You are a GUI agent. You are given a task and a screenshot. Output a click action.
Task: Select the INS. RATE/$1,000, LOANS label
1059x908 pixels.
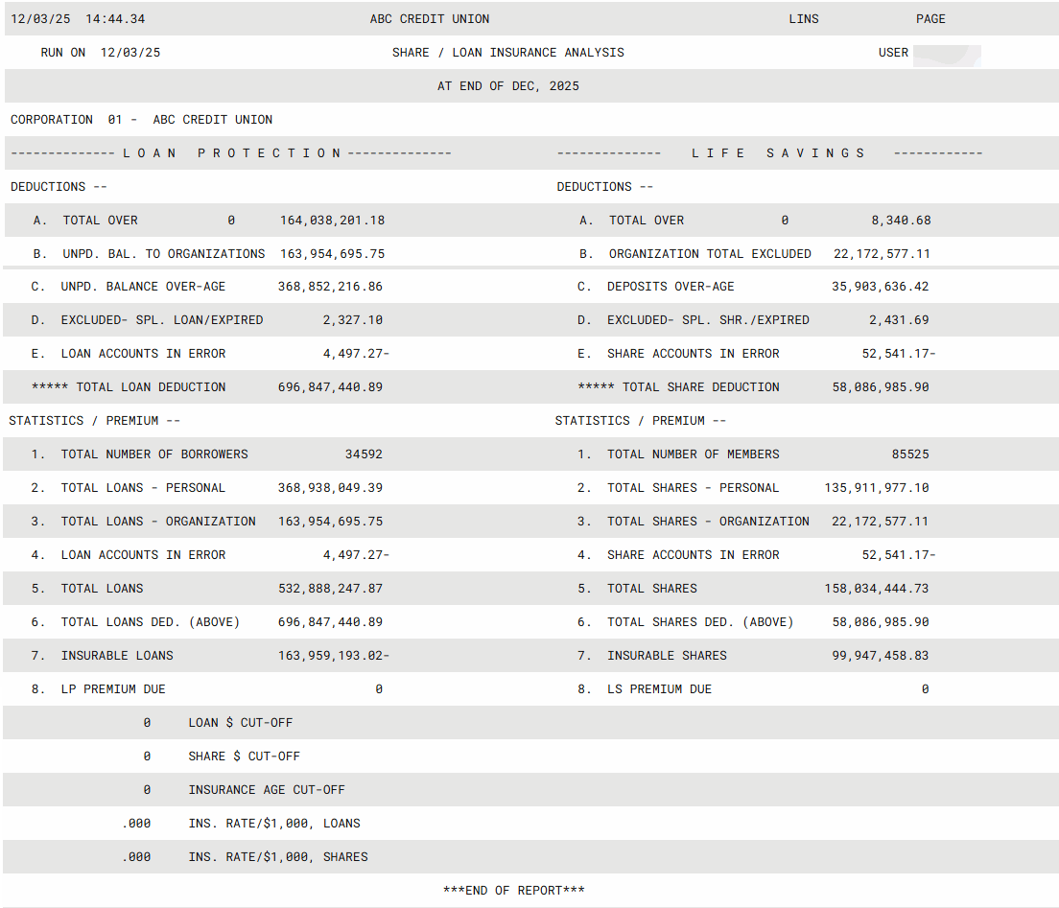click(273, 824)
